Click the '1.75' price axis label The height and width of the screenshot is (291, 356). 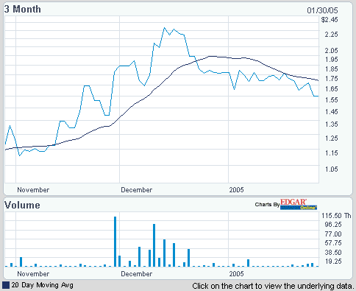331,79
